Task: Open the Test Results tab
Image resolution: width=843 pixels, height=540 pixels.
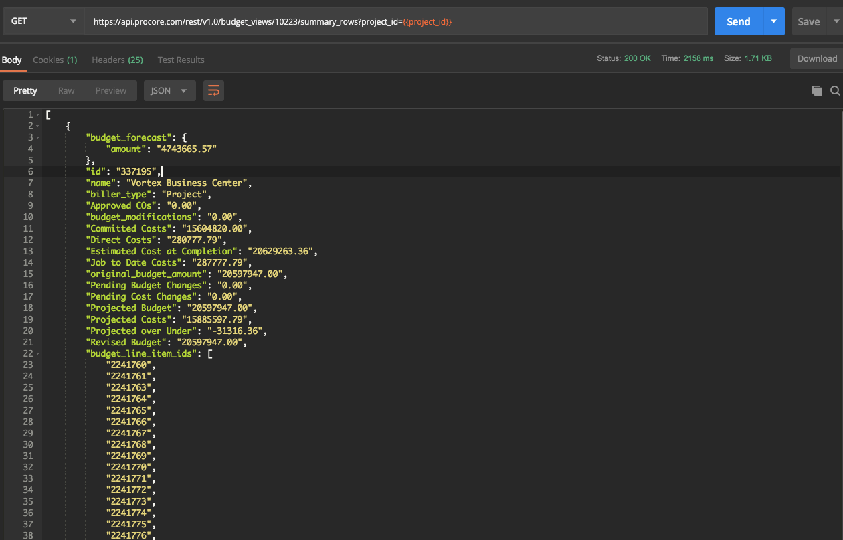Action: pyautogui.click(x=181, y=60)
